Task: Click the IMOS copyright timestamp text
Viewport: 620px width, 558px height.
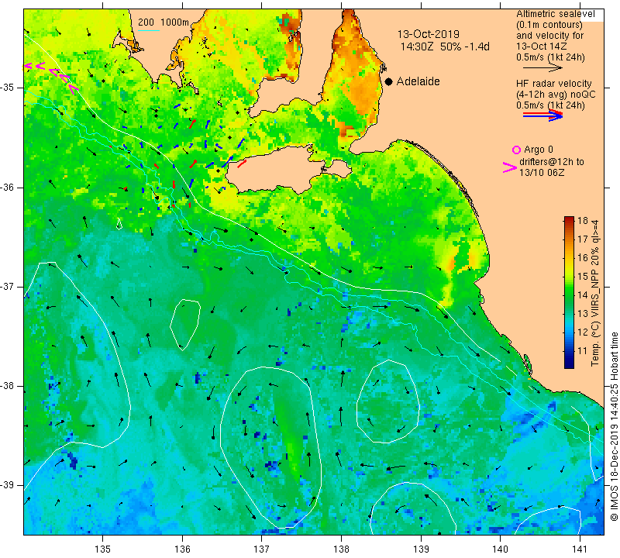Action: tap(614, 426)
